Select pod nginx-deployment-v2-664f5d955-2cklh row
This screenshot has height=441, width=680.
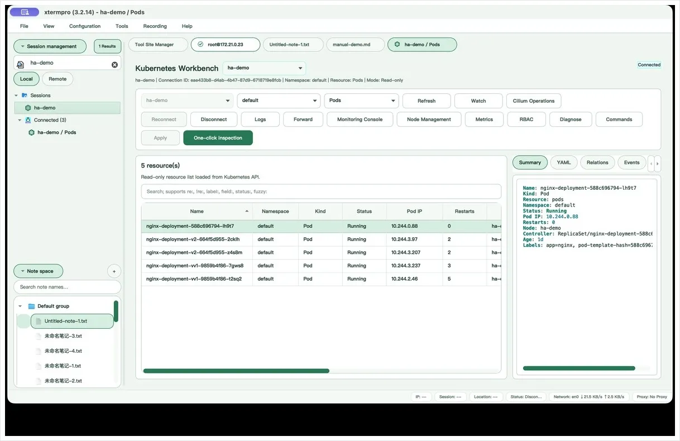tap(321, 239)
